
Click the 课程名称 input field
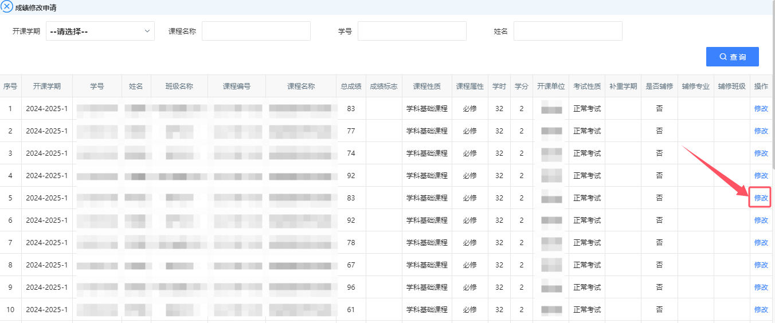[x=256, y=31]
